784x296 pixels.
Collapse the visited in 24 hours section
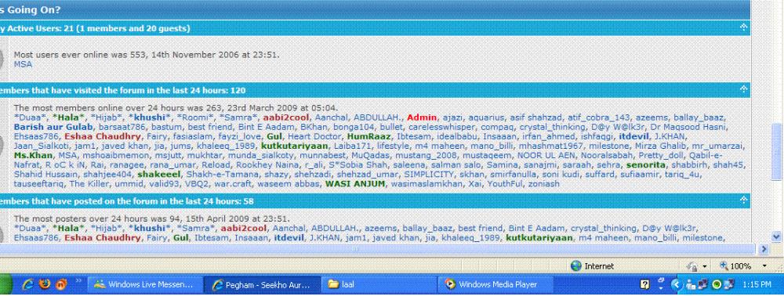(743, 88)
